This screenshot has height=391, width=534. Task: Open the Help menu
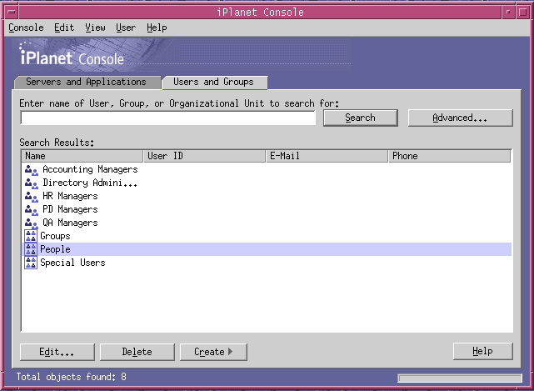(x=157, y=28)
